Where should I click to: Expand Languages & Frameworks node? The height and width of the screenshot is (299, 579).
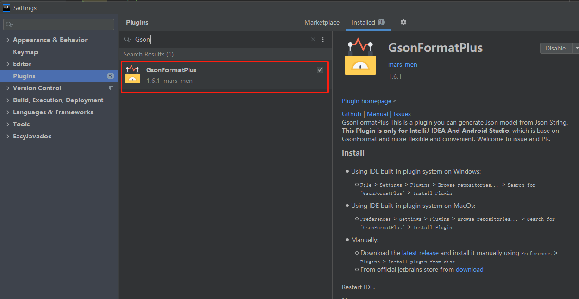pyautogui.click(x=8, y=112)
